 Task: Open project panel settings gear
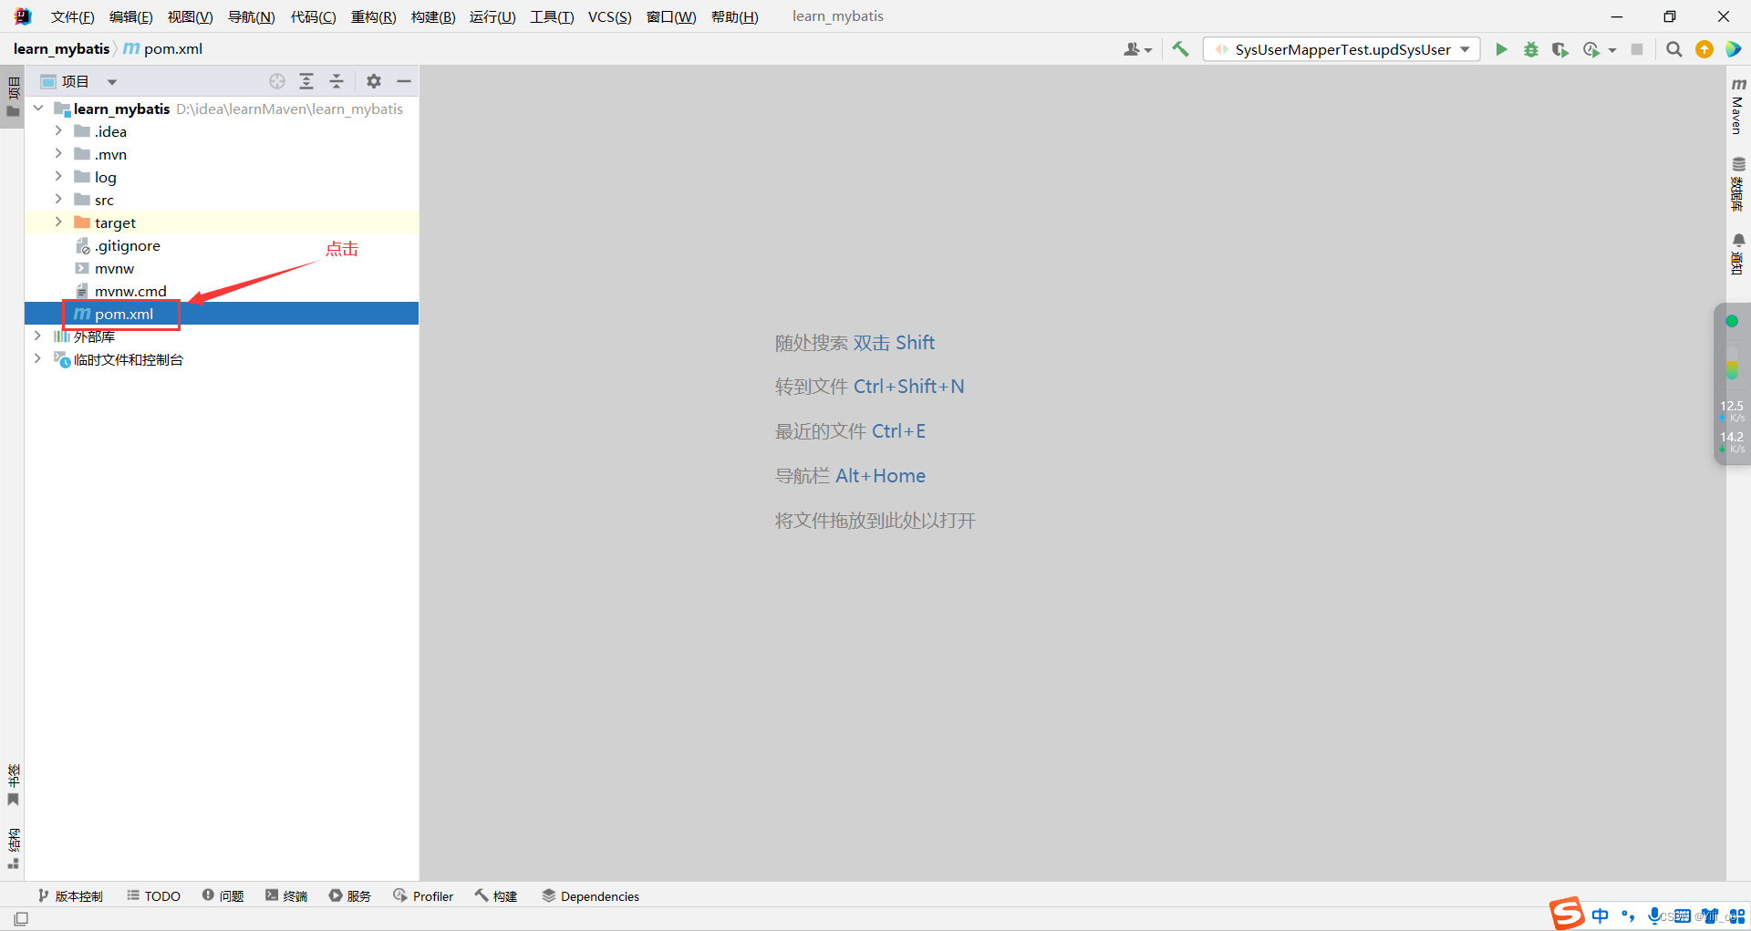pos(373,81)
